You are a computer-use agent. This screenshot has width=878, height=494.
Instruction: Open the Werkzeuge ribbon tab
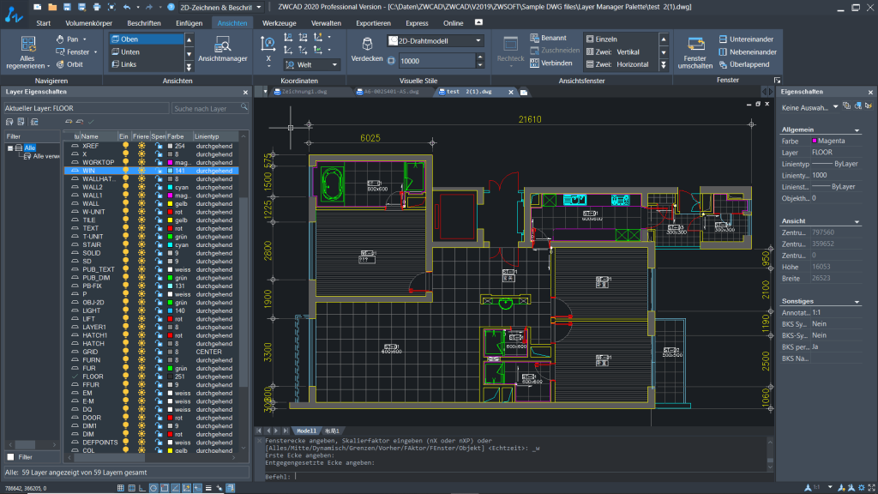279,23
